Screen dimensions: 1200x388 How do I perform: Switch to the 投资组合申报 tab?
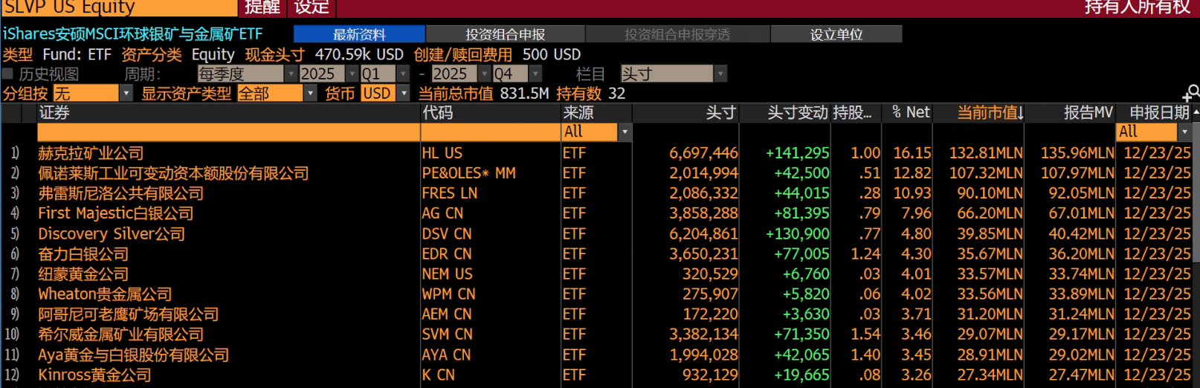506,34
